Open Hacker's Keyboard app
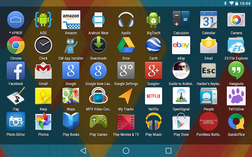Screen dimensions: 252x157 tap(209, 70)
